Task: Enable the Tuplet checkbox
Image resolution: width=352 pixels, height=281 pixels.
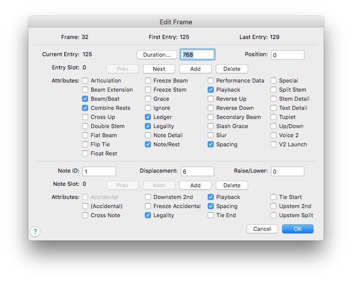Action: pyautogui.click(x=273, y=117)
